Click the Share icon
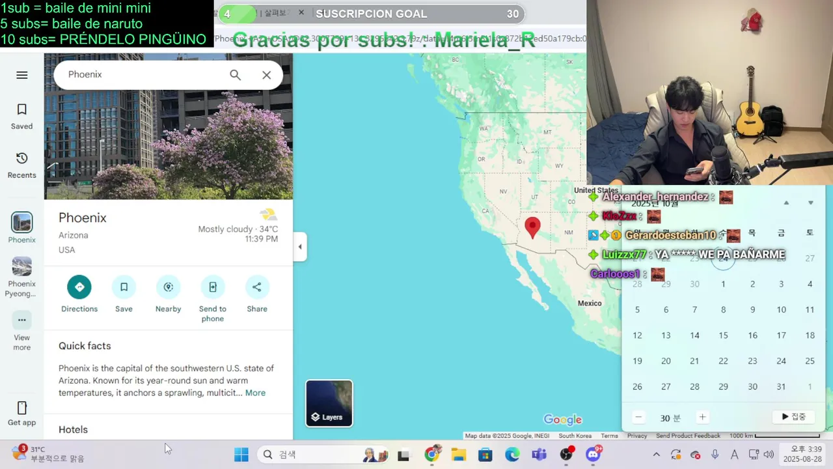The image size is (833, 469). [x=257, y=287]
